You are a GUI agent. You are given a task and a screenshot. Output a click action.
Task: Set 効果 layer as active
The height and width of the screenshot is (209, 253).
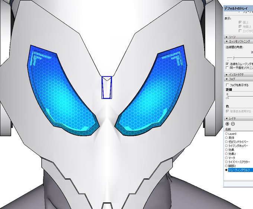click(x=226, y=150)
